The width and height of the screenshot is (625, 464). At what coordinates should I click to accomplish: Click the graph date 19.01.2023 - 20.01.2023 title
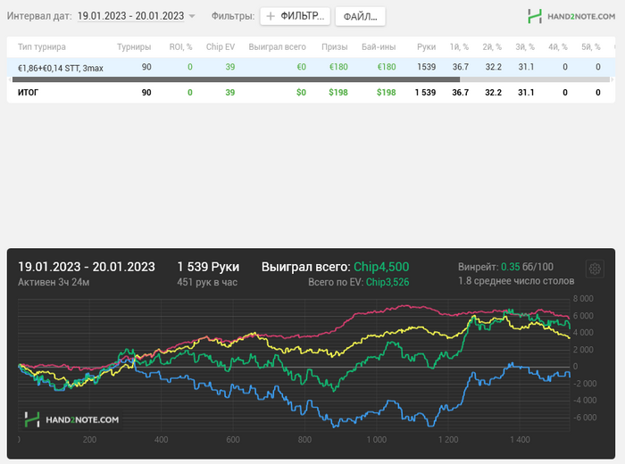pyautogui.click(x=87, y=267)
